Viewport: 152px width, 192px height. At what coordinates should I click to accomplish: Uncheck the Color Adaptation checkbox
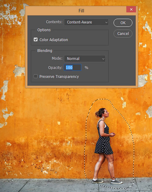point(36,40)
